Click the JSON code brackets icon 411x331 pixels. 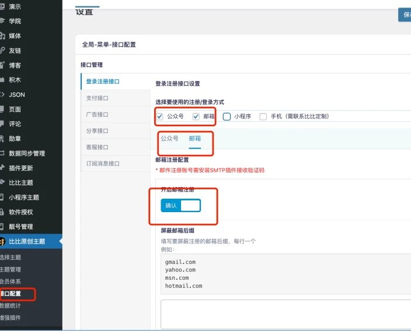(x=2, y=94)
